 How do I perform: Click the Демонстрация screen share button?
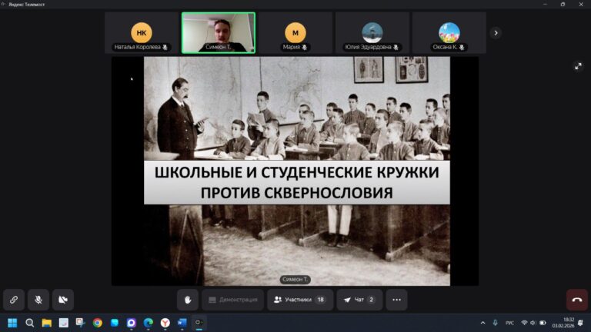pos(232,300)
